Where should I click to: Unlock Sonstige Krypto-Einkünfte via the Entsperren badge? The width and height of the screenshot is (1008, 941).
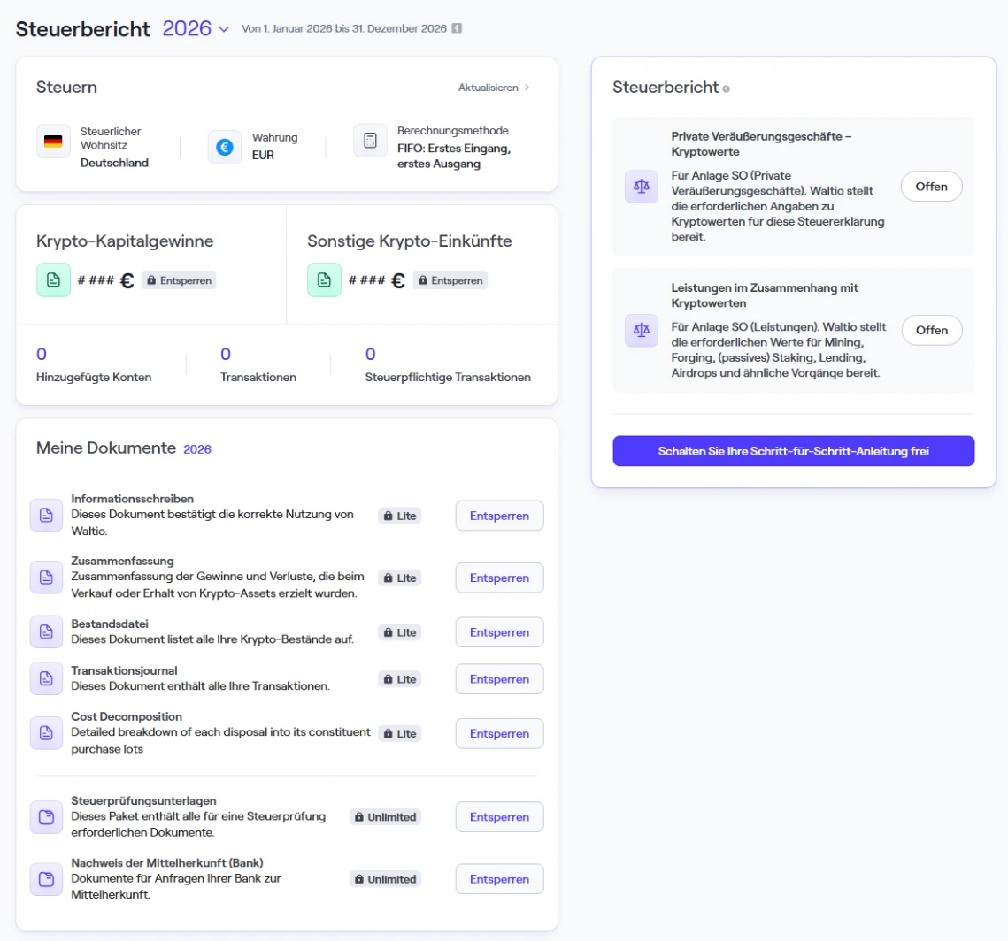450,280
